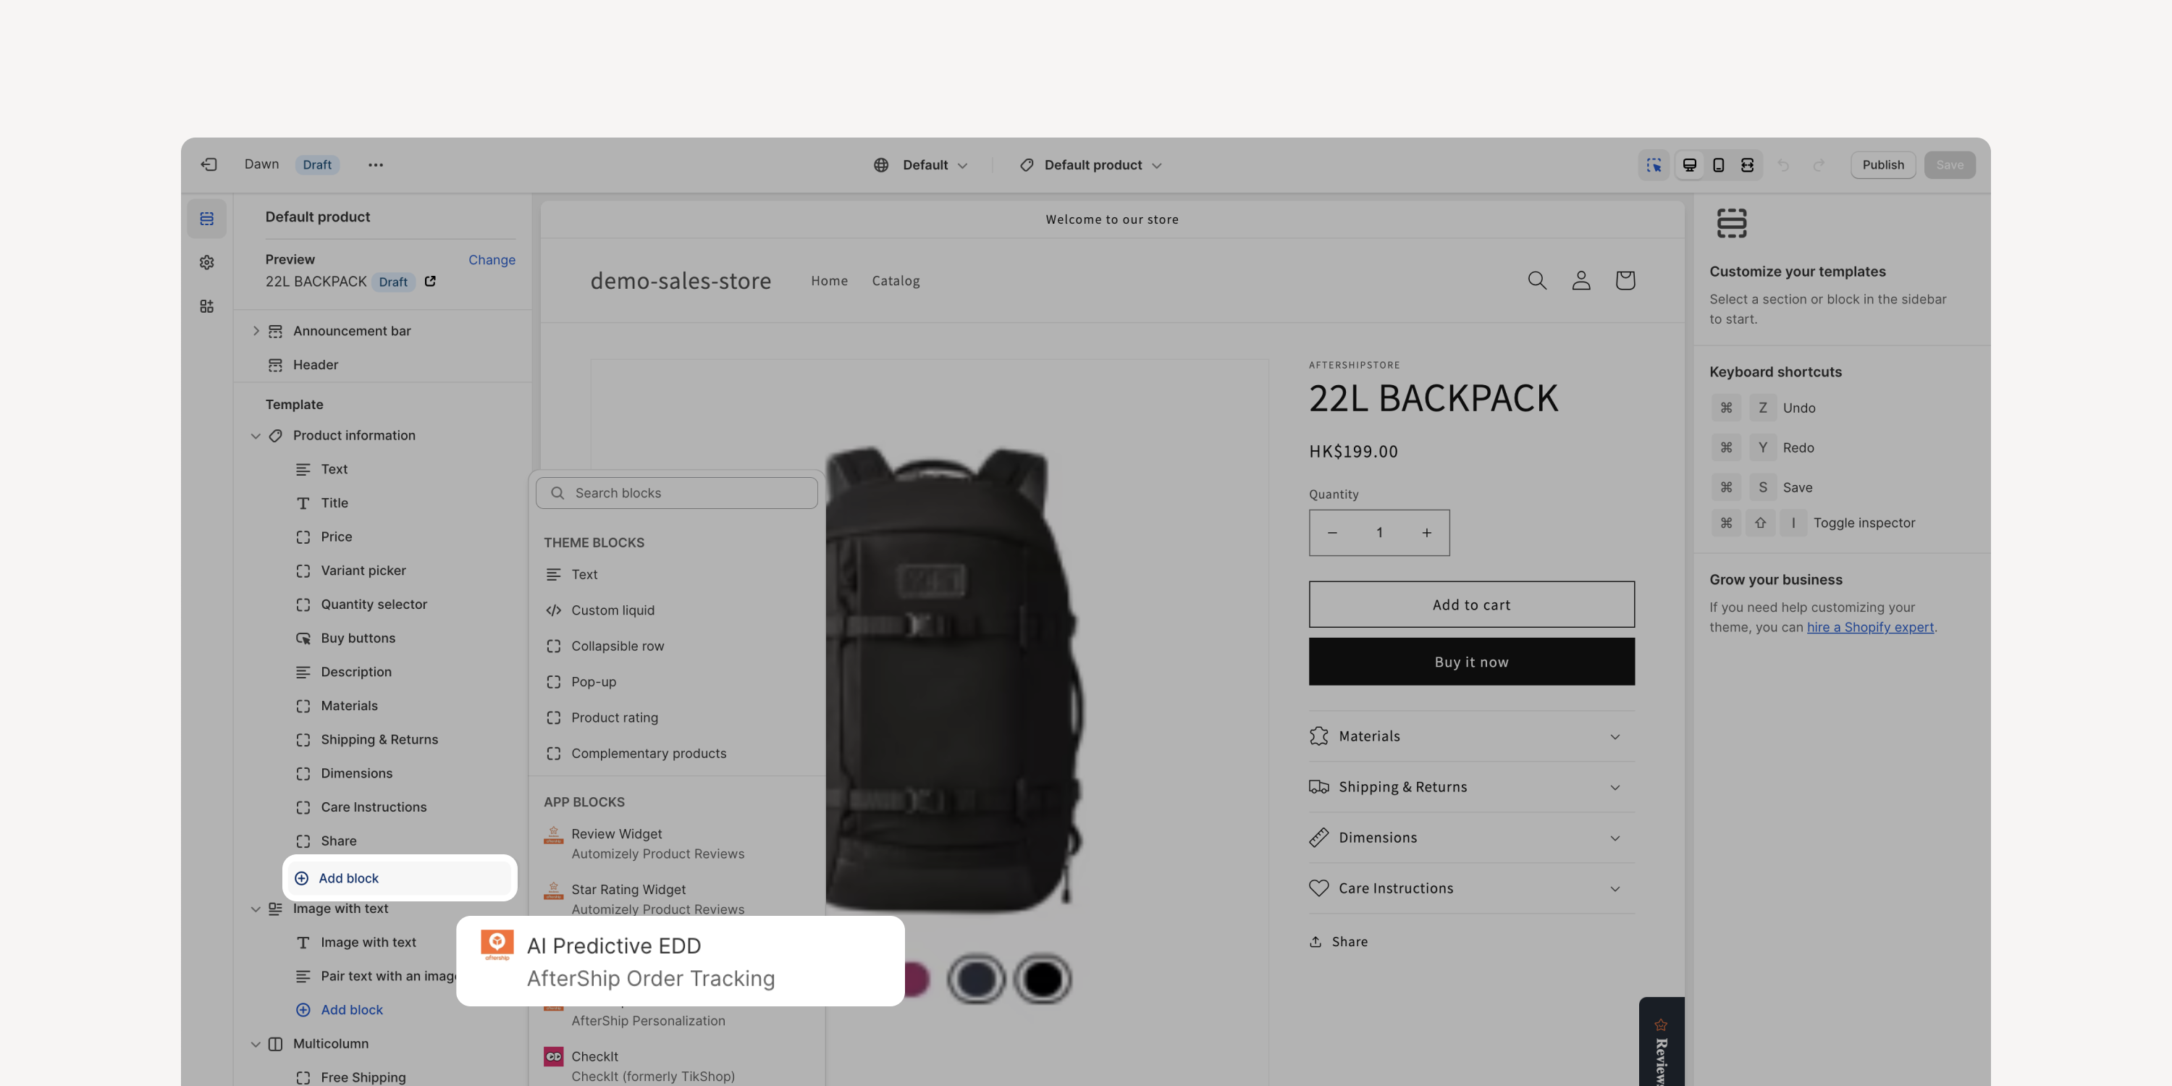Click the Change preview link
The height and width of the screenshot is (1086, 2172).
coord(492,260)
